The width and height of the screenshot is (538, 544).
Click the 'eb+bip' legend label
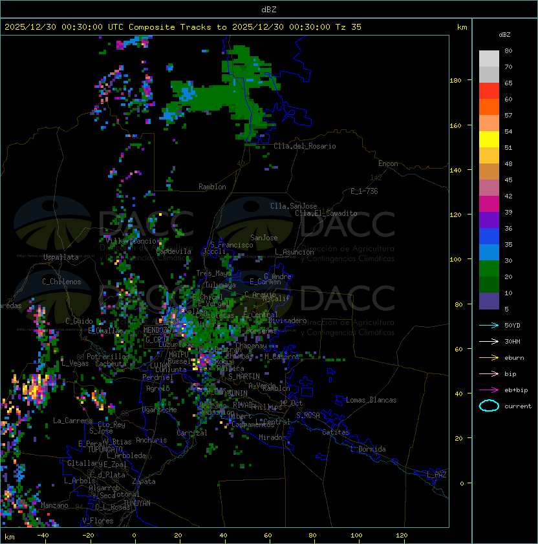click(x=516, y=390)
